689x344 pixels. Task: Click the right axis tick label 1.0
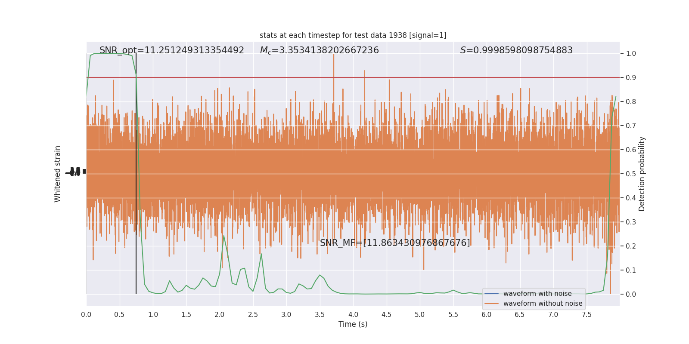(x=631, y=54)
